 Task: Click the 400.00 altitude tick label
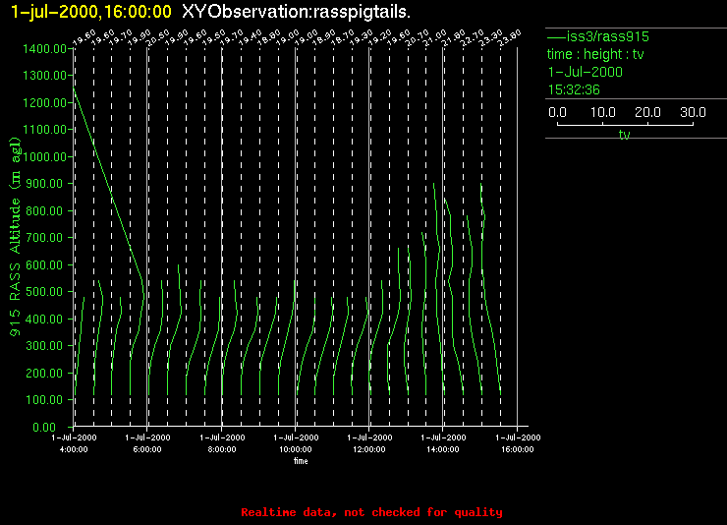pos(46,320)
